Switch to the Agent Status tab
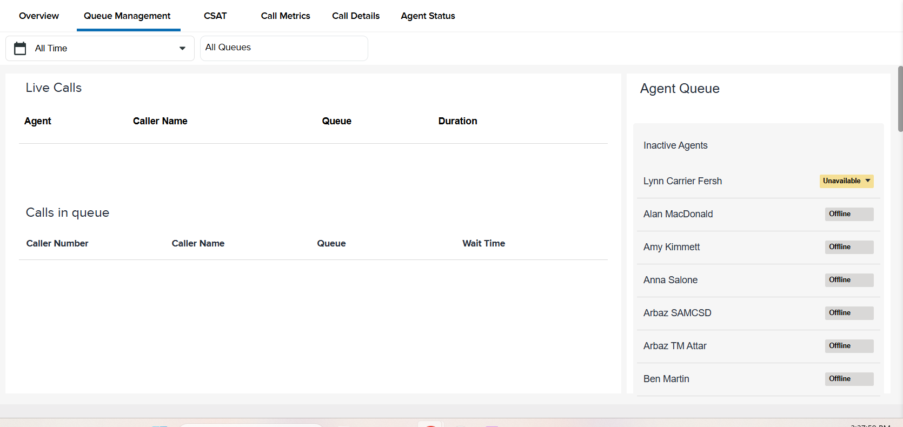 coord(428,16)
